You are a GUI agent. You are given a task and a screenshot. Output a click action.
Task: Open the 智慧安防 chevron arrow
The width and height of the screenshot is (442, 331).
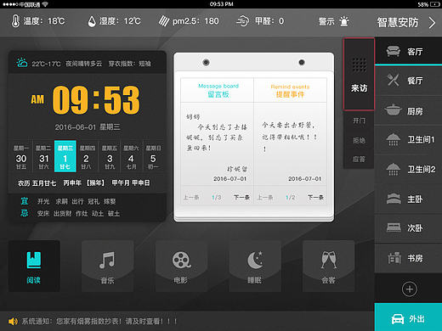point(432,23)
